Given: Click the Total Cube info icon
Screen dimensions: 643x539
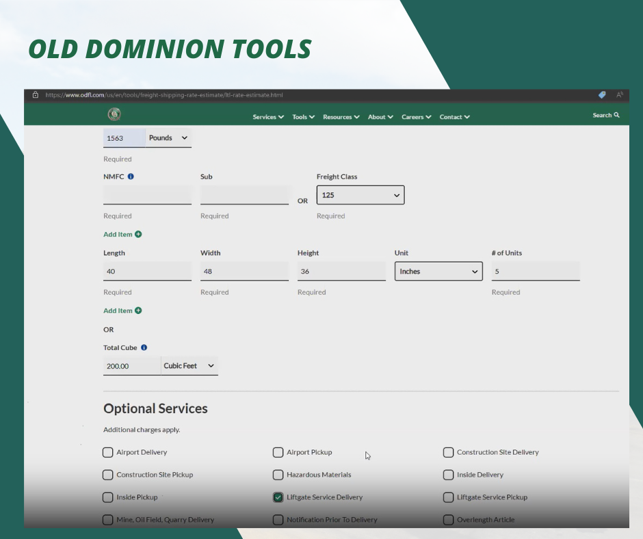Looking at the screenshot, I should pyautogui.click(x=144, y=347).
